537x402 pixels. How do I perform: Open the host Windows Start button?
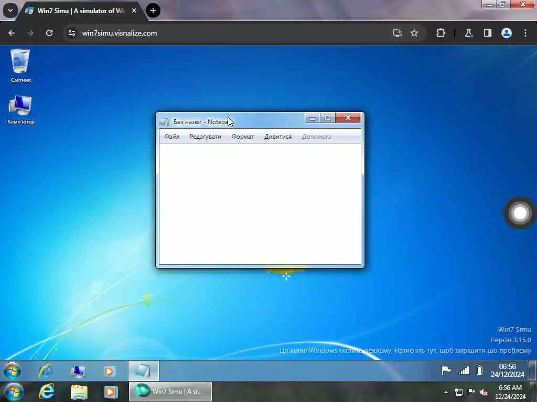[14, 392]
